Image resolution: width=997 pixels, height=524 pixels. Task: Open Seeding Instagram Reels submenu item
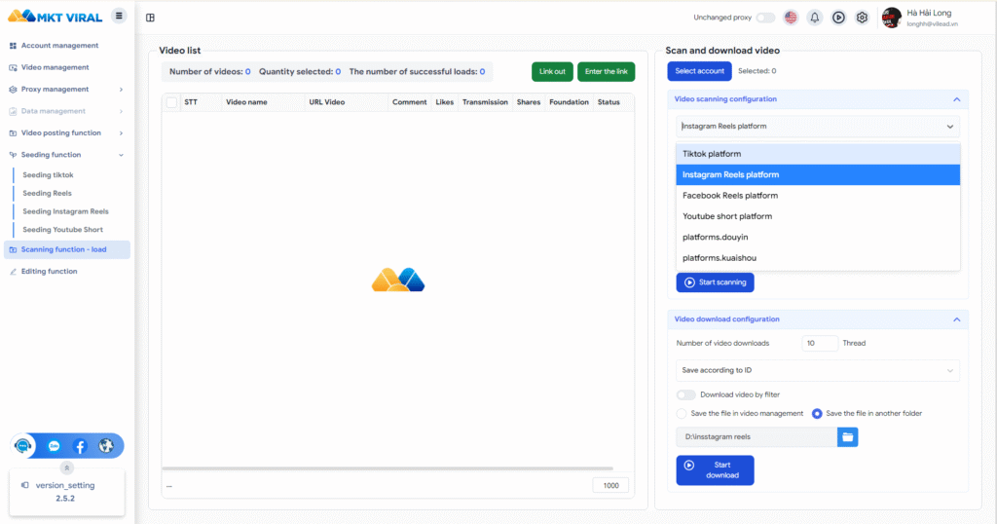point(65,211)
